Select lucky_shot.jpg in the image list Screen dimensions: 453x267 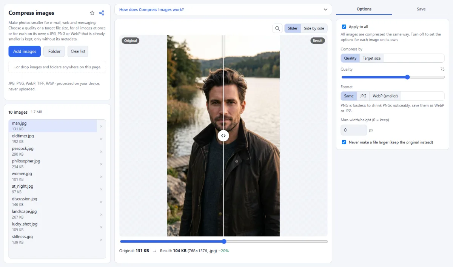(x=53, y=227)
